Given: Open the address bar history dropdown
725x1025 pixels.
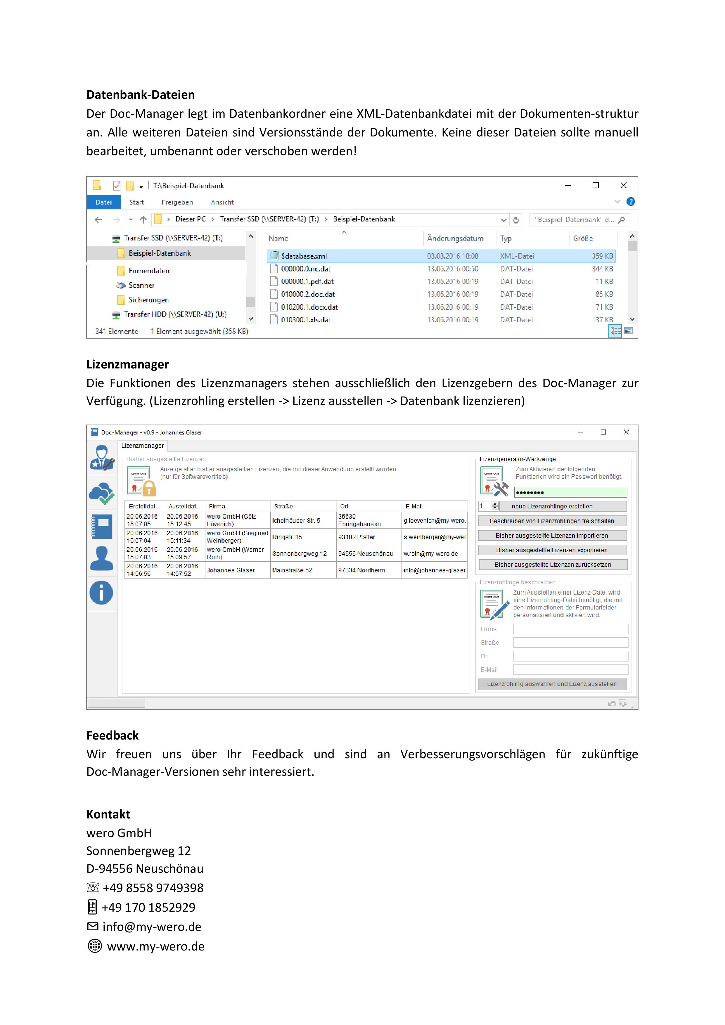Looking at the screenshot, I should (x=503, y=220).
